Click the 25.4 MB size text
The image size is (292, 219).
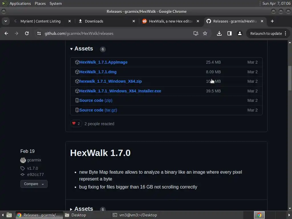click(x=213, y=62)
